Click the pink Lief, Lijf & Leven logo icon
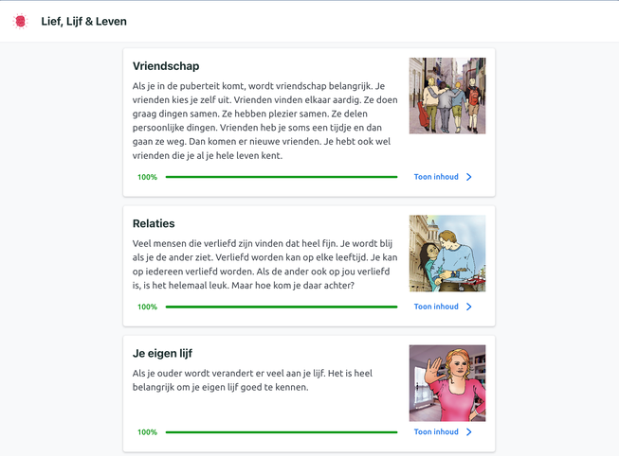619x456 pixels. pyautogui.click(x=20, y=21)
